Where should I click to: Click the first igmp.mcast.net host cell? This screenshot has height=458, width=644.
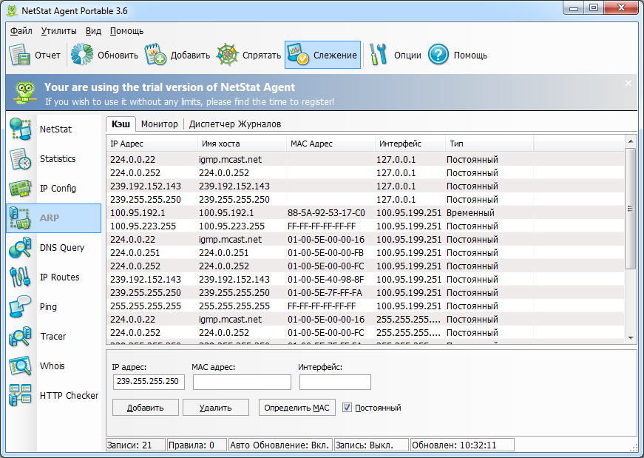(x=231, y=160)
